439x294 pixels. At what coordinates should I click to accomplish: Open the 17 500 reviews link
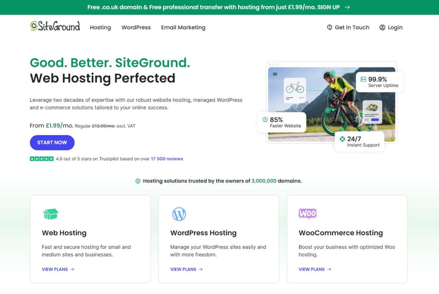167,159
